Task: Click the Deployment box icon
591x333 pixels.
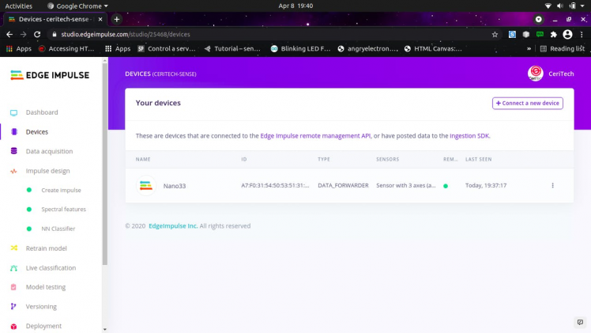Action: point(14,326)
